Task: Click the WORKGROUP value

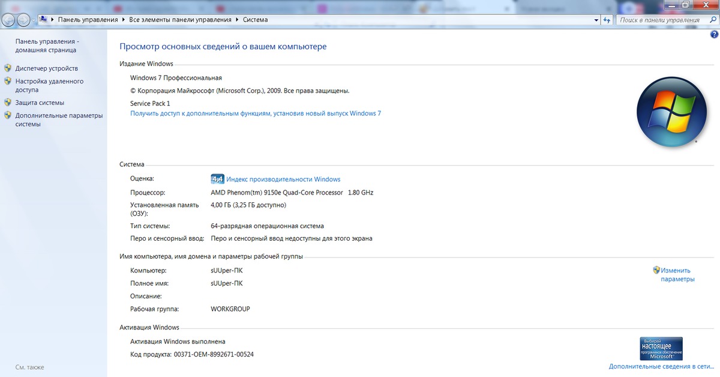Action: pyautogui.click(x=230, y=309)
